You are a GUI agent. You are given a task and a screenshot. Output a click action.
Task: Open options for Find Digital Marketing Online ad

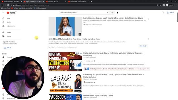click(x=148, y=39)
